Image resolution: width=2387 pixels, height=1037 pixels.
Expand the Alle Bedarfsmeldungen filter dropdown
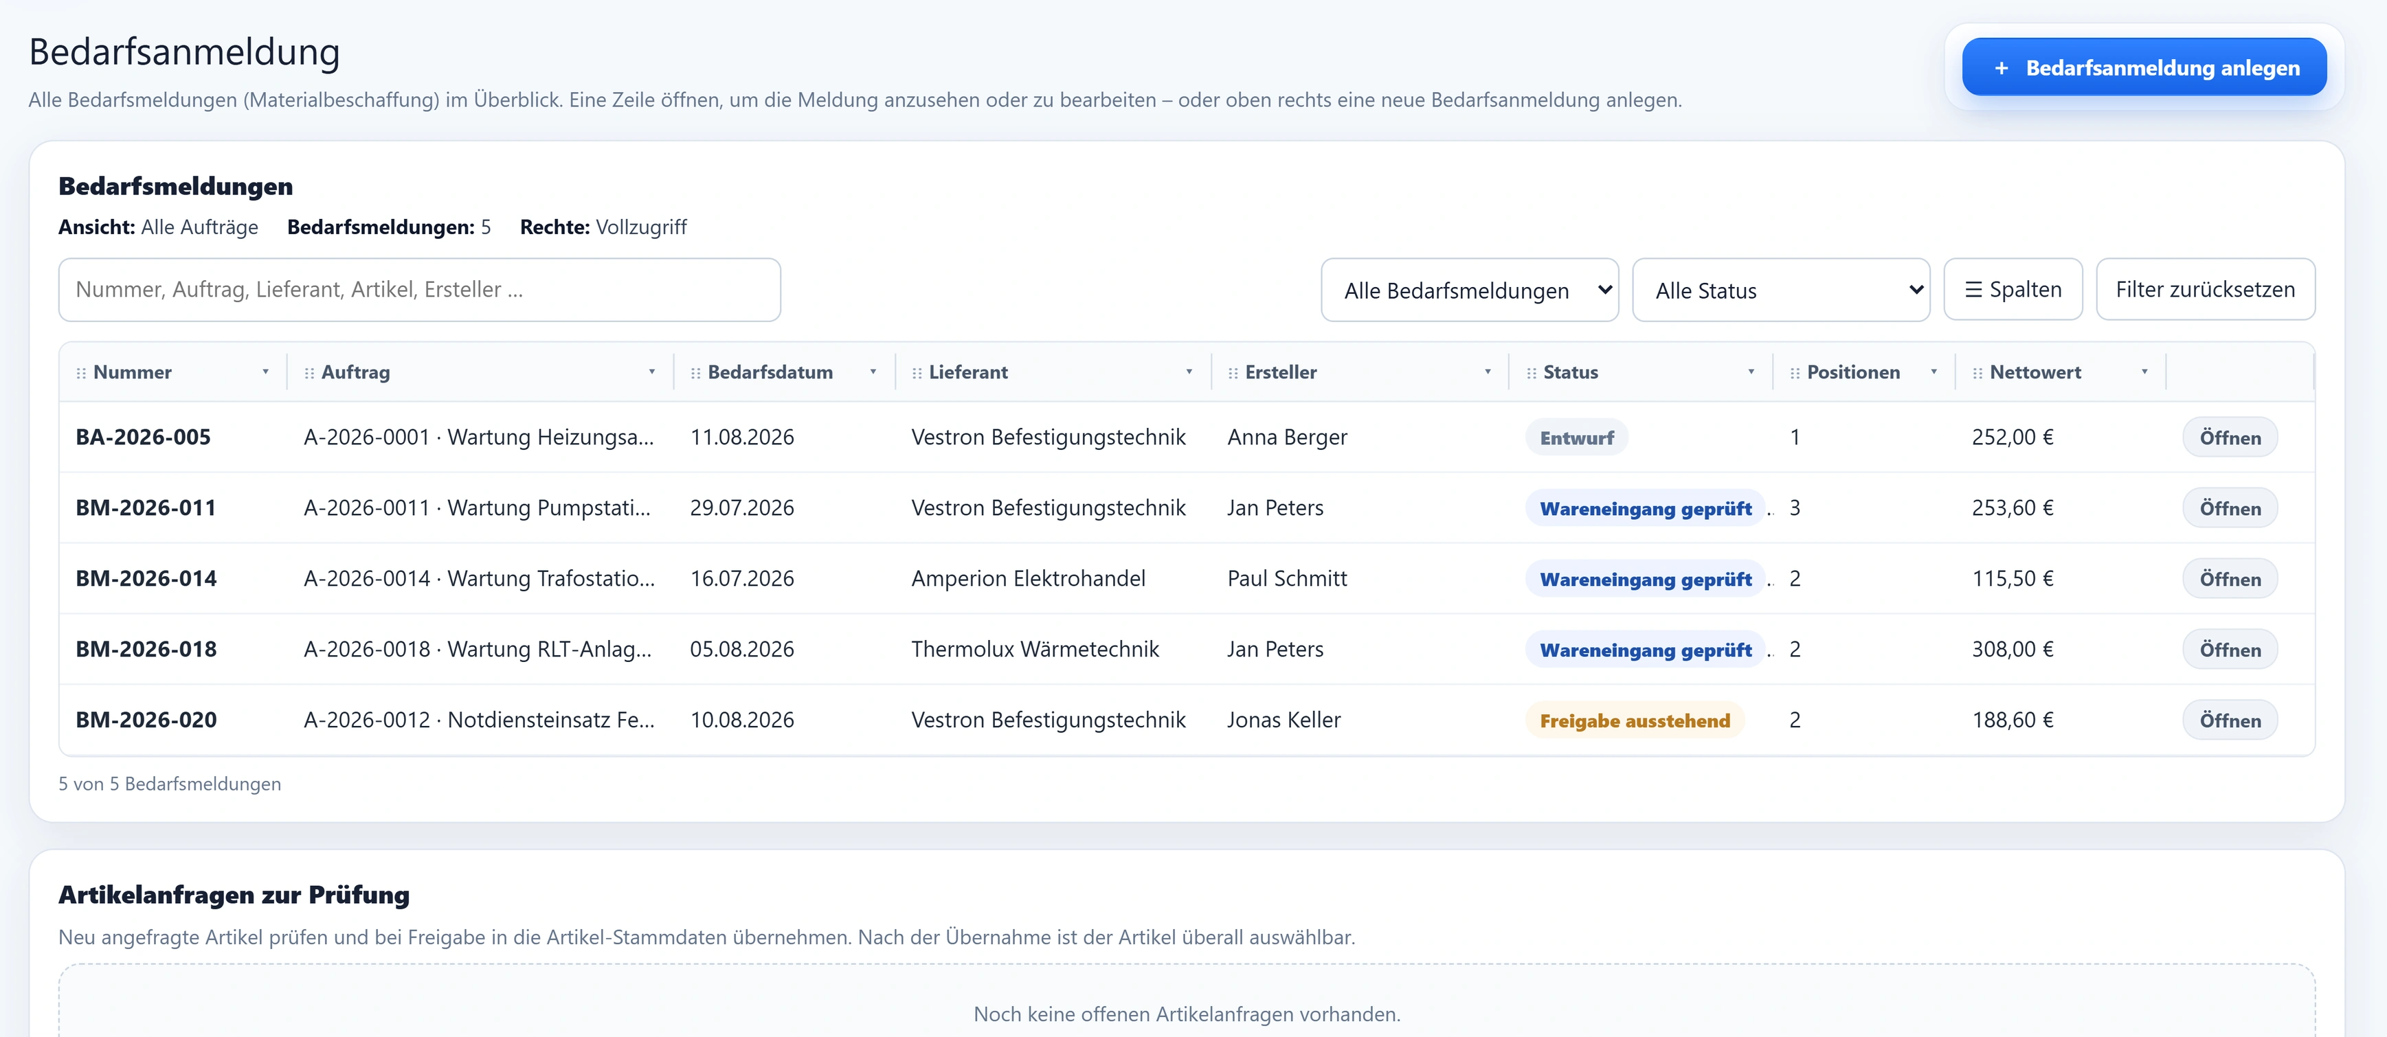coord(1470,290)
